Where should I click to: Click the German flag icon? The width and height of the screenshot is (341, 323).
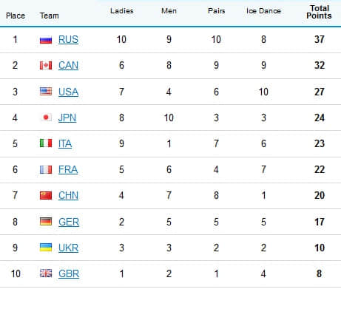[x=46, y=221]
